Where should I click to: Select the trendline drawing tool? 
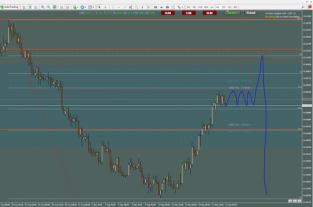pos(125,7)
